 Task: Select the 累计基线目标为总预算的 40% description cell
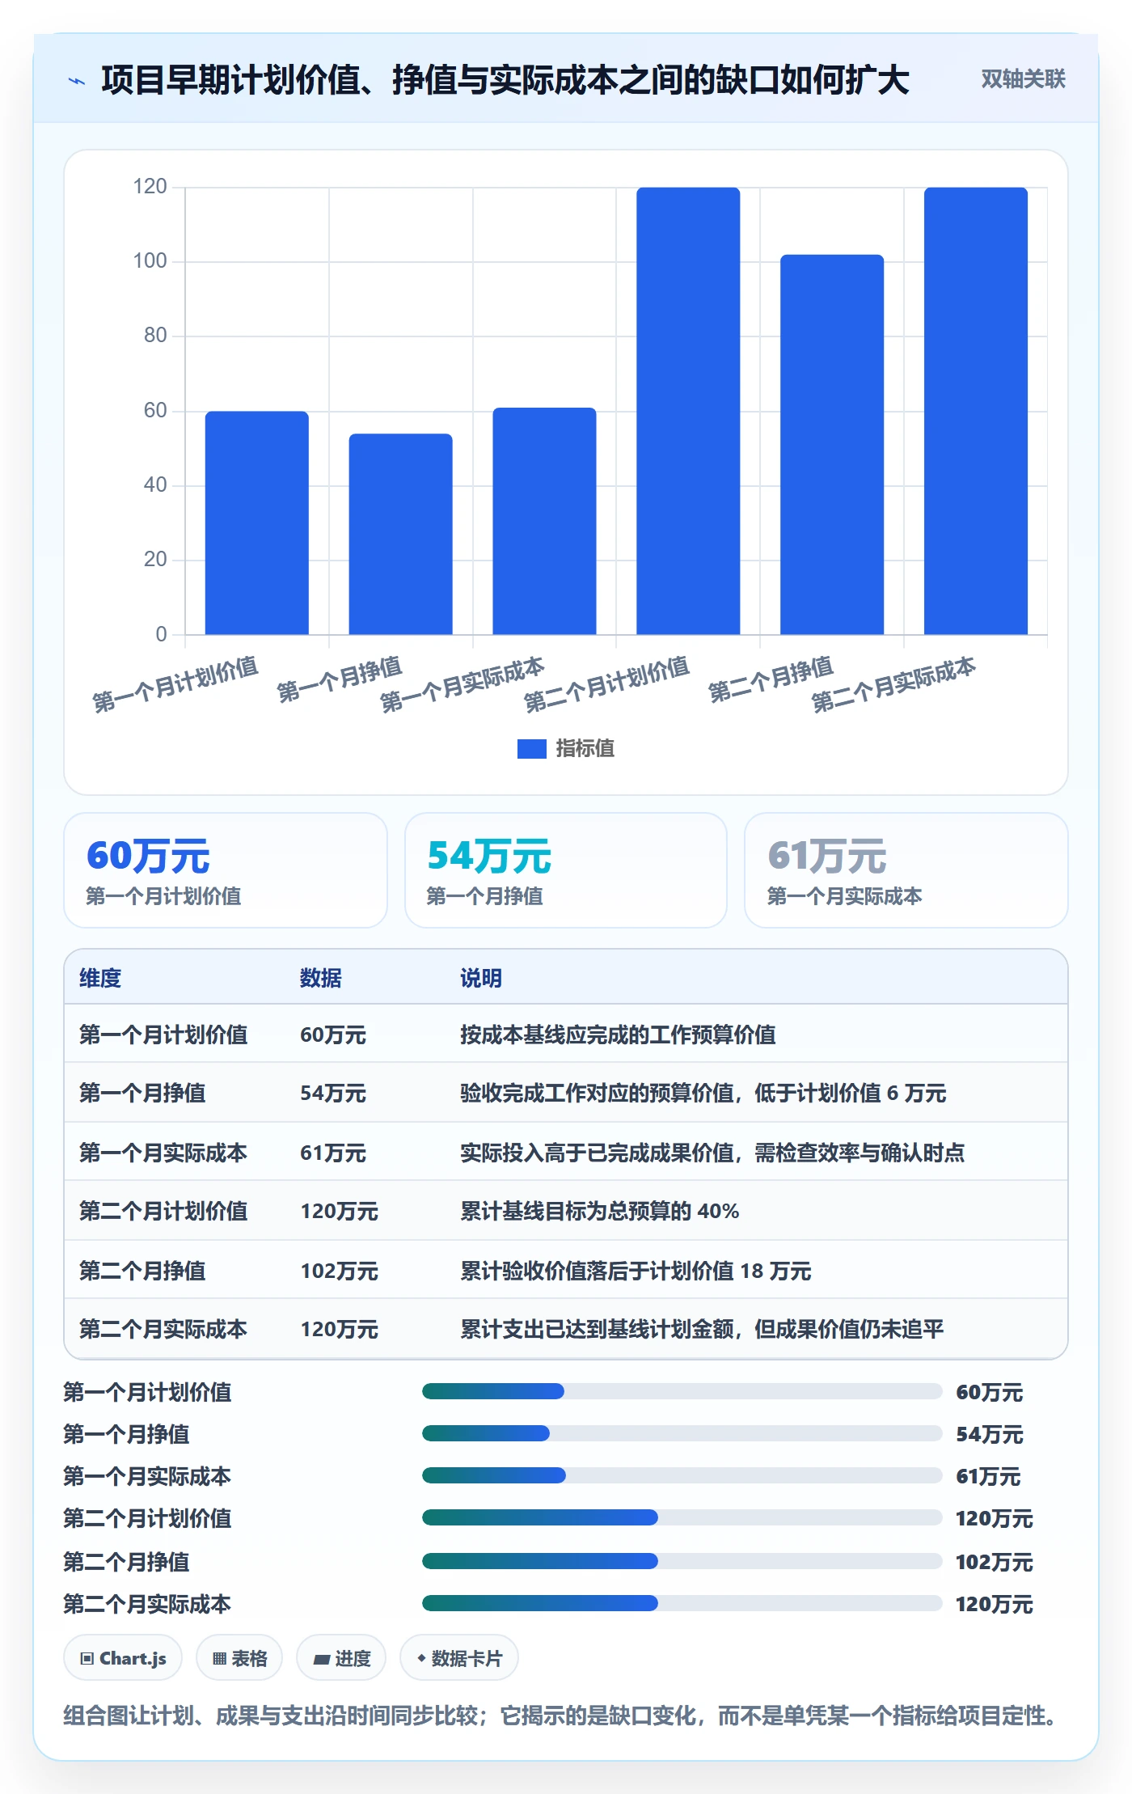click(600, 1211)
